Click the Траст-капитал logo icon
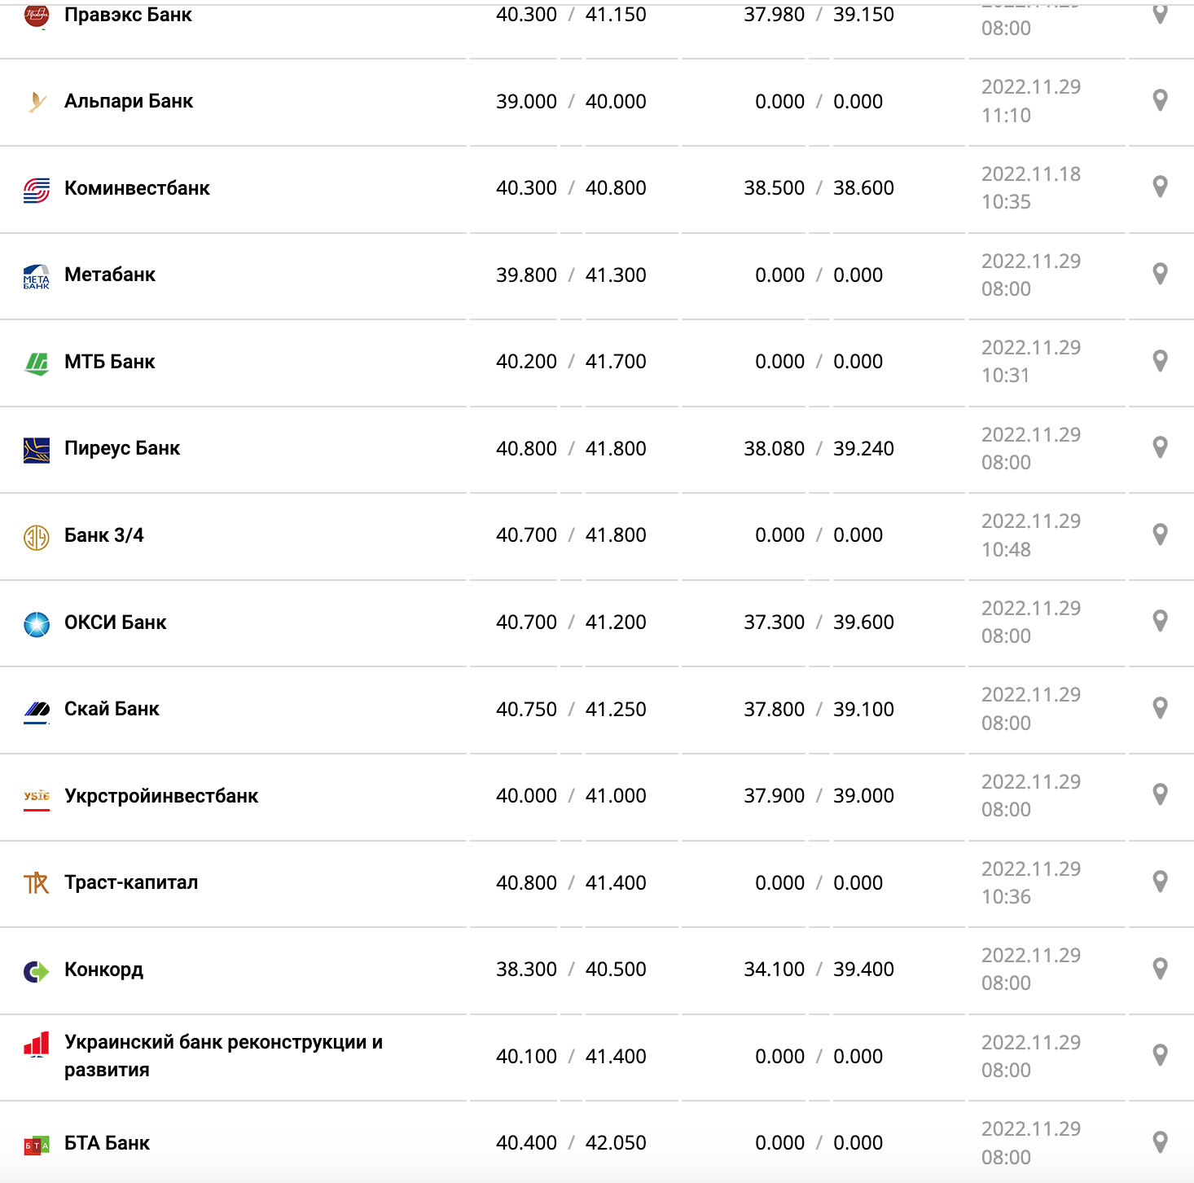 click(37, 883)
